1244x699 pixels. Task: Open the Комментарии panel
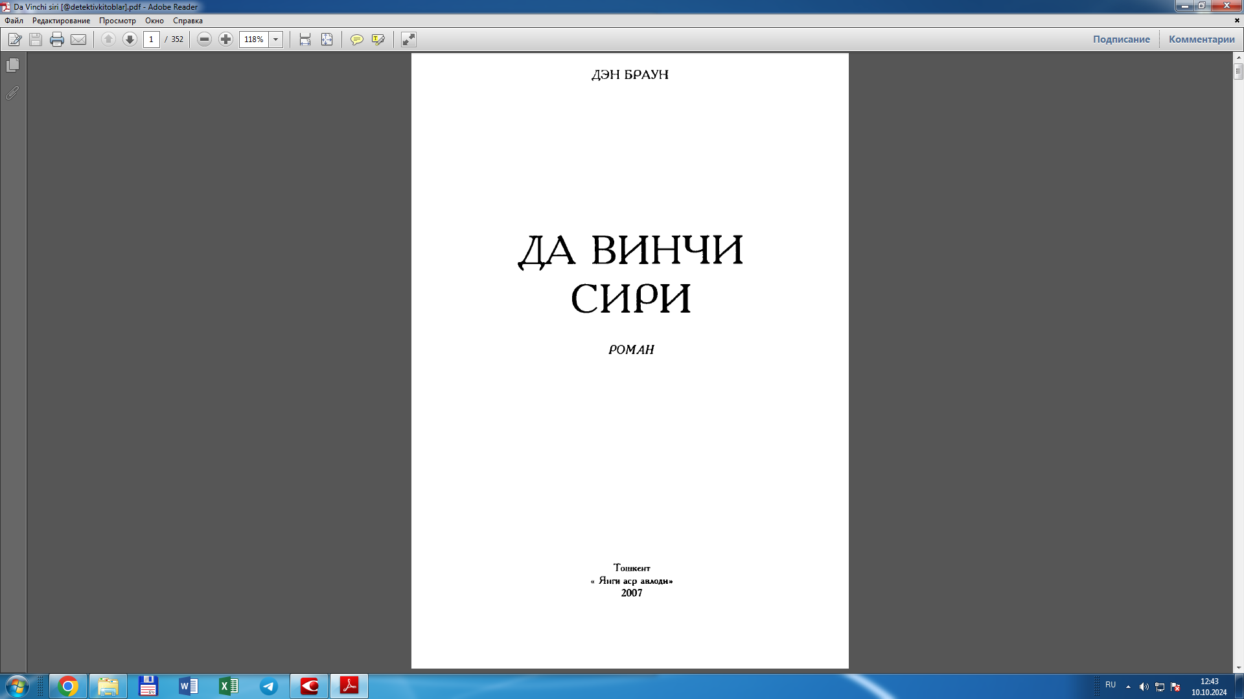1201,39
